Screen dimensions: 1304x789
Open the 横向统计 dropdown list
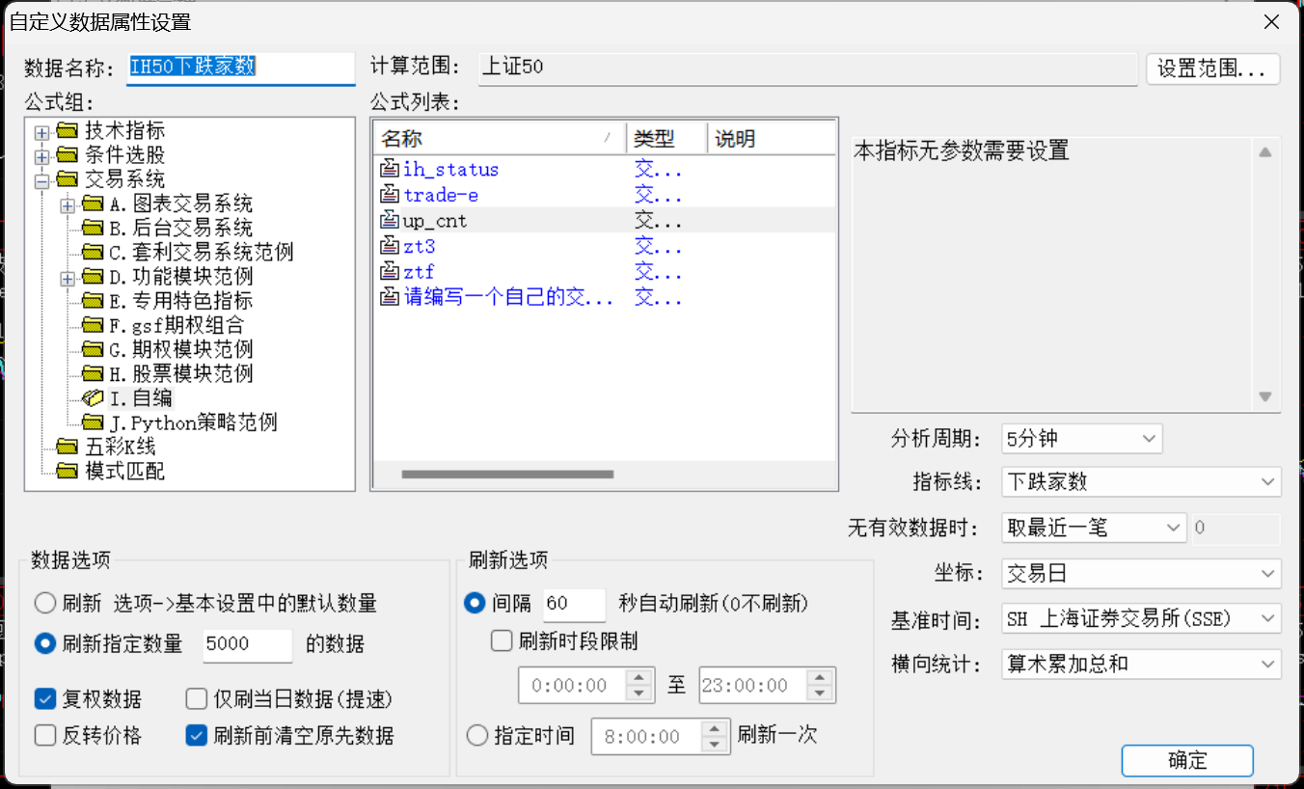(x=1140, y=664)
